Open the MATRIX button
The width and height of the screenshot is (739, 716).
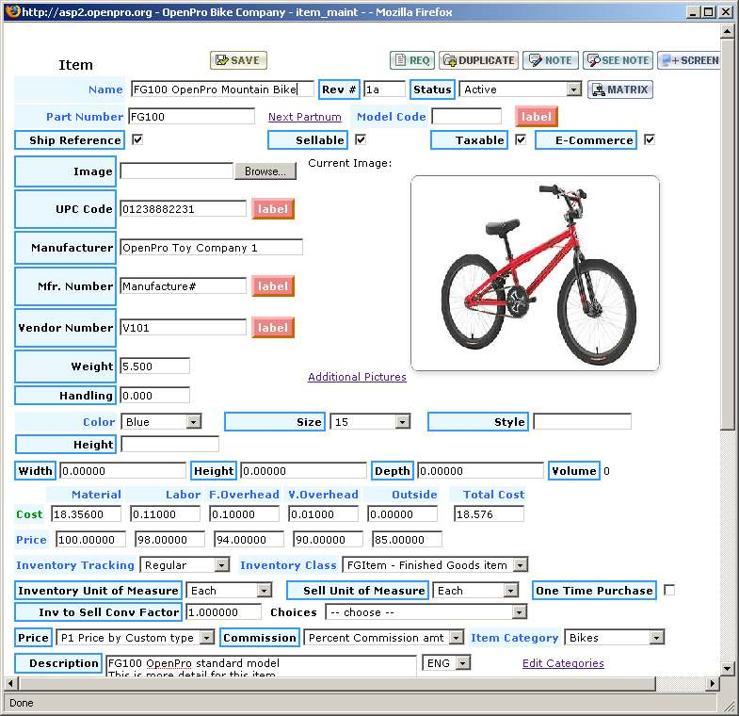tap(619, 89)
